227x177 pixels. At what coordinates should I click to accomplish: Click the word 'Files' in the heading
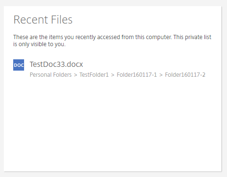(62, 20)
